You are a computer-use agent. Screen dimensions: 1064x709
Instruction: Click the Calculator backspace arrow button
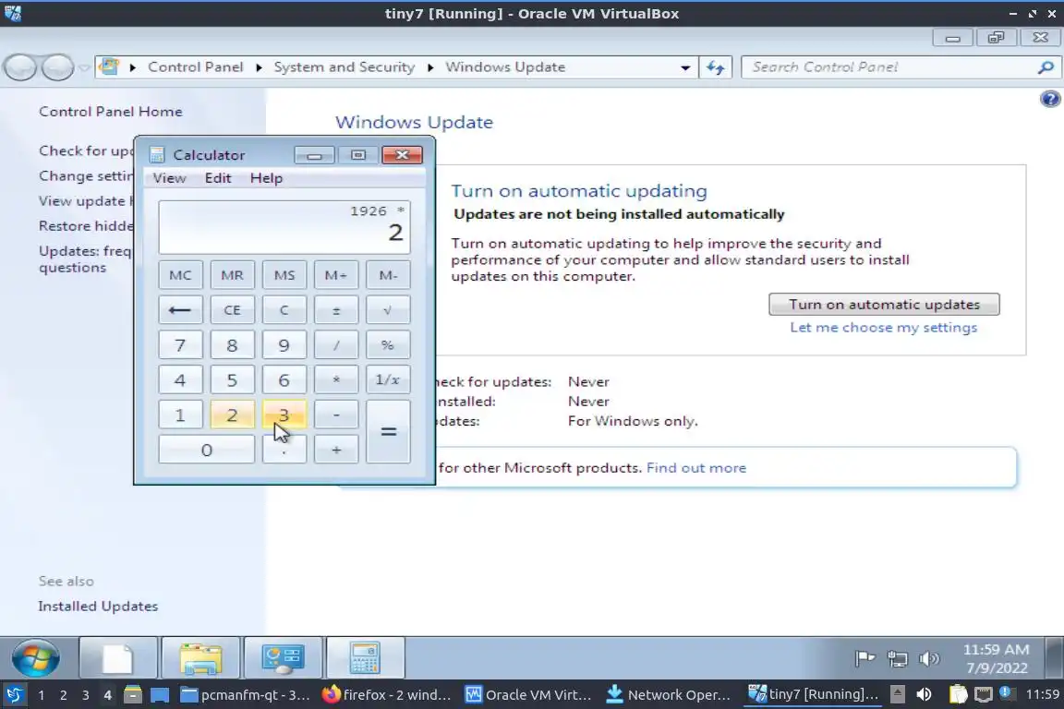(x=180, y=310)
